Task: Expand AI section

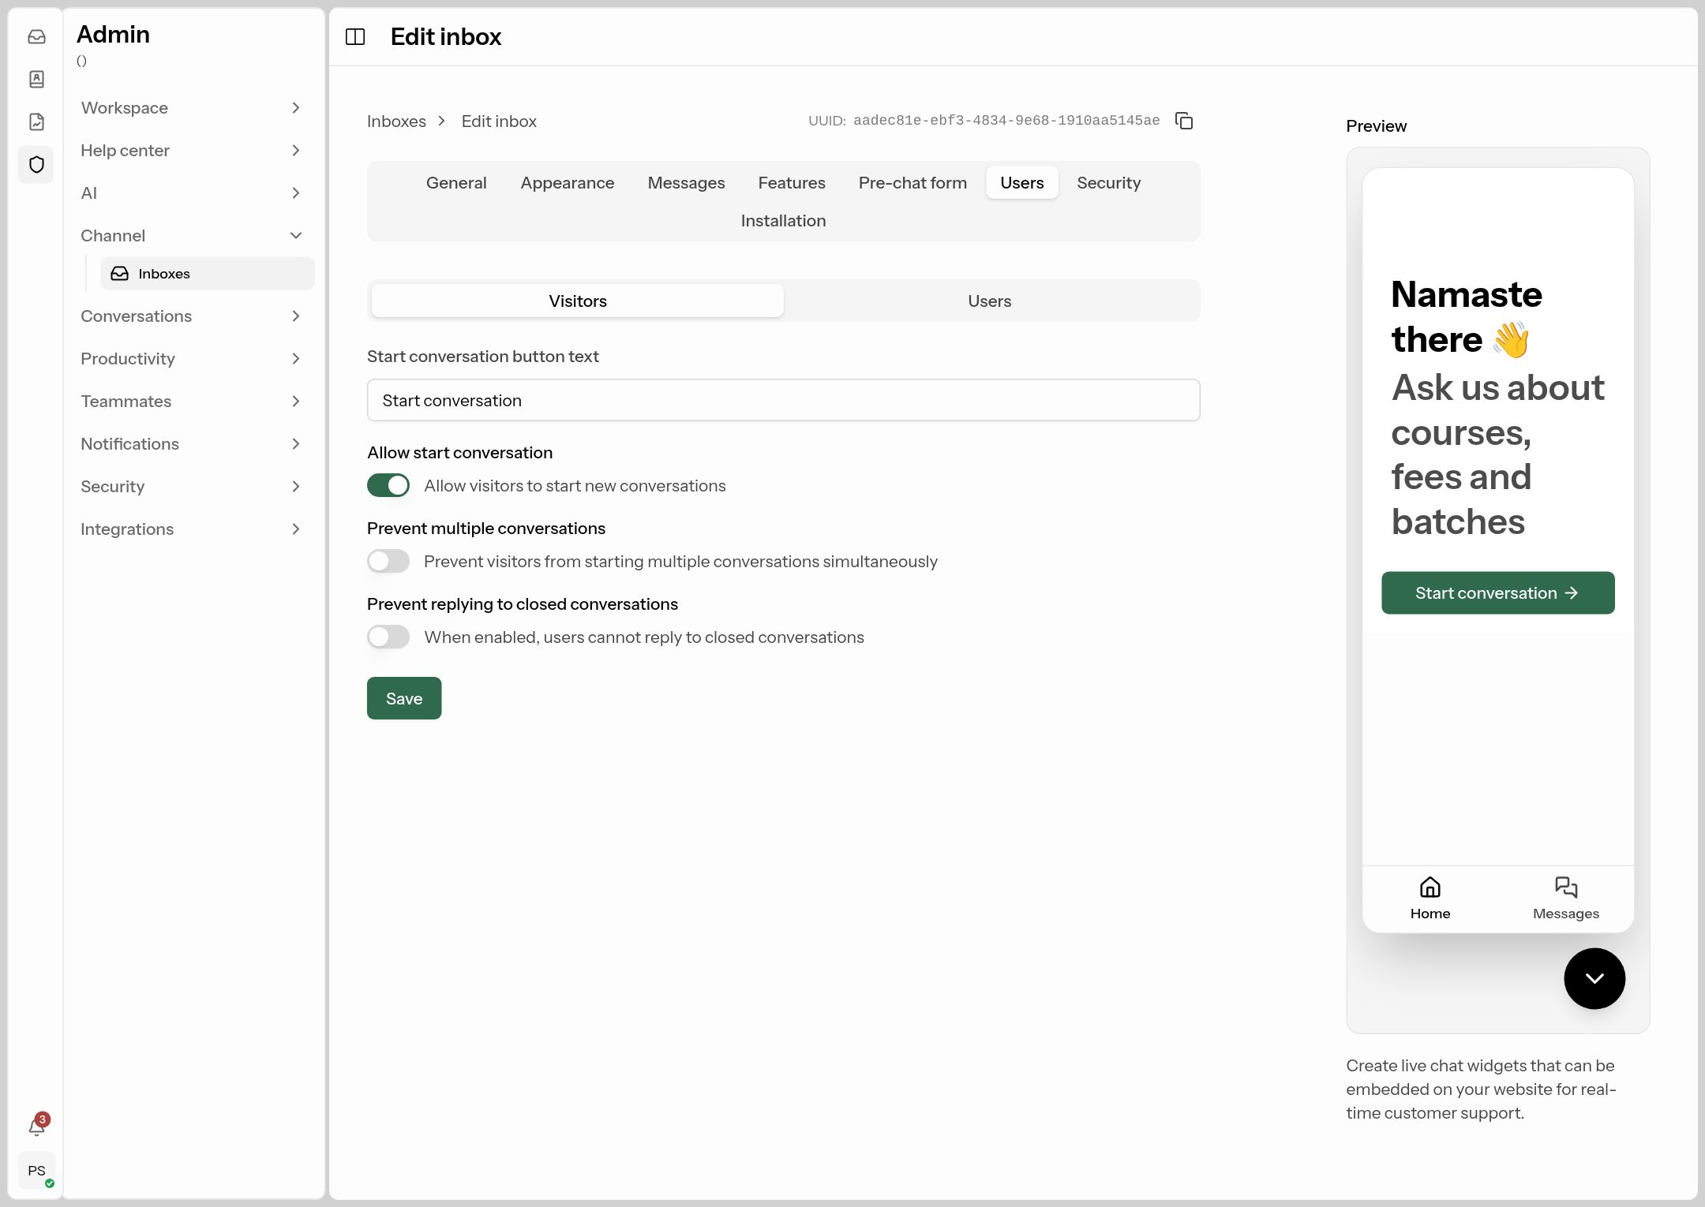Action: coord(191,193)
